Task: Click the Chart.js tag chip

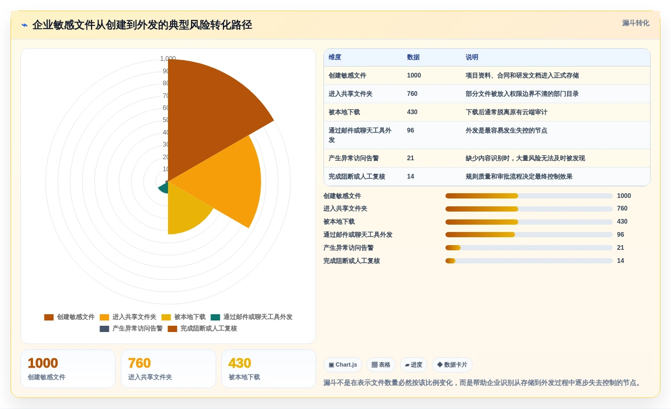Action: coord(343,364)
